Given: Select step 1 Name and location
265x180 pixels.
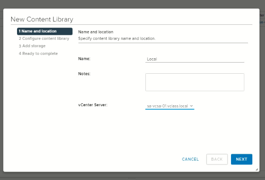Looking at the screenshot, I should pyautogui.click(x=45, y=31).
